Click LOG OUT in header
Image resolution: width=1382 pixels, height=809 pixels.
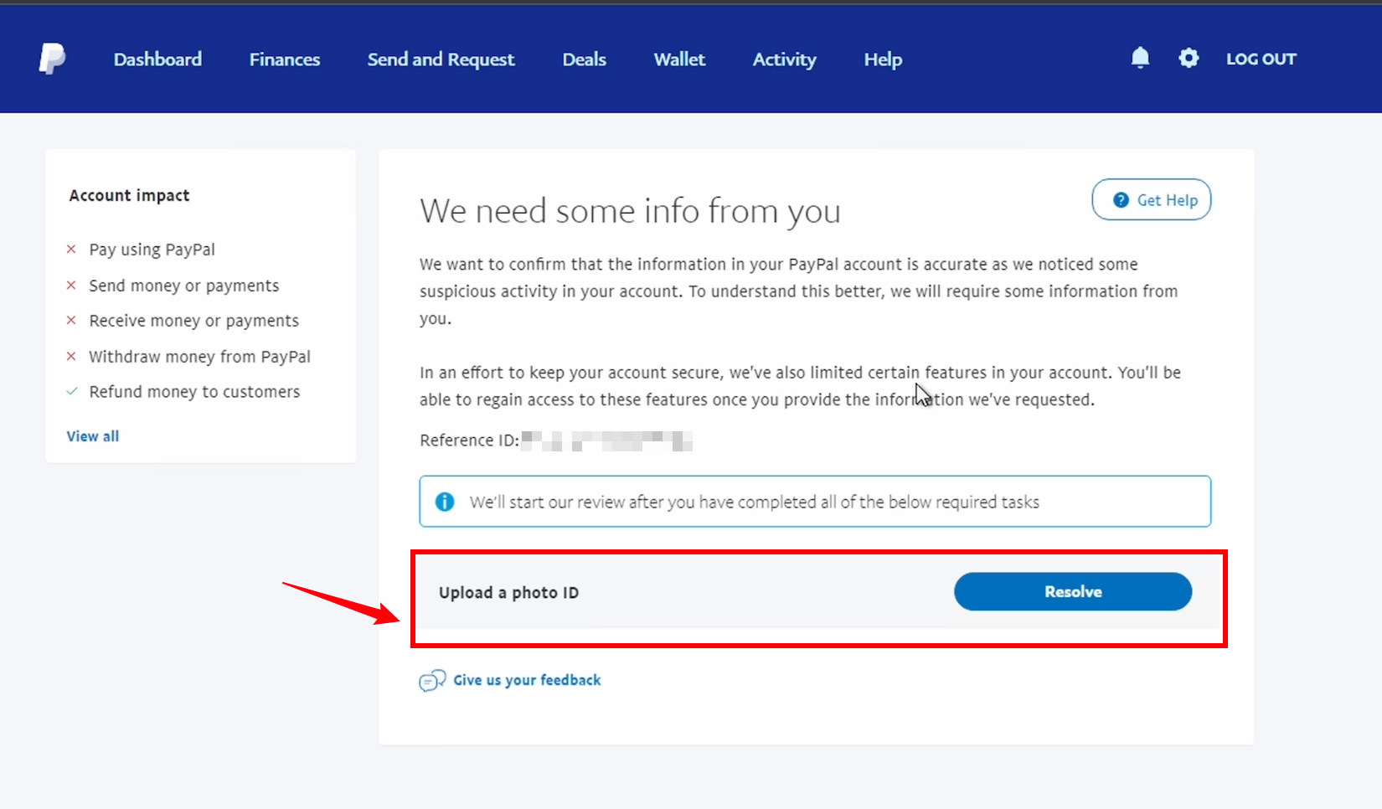pyautogui.click(x=1261, y=59)
